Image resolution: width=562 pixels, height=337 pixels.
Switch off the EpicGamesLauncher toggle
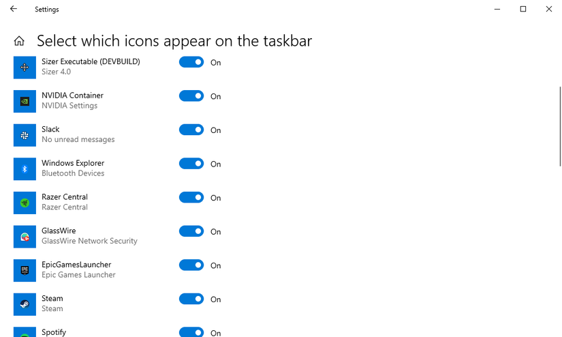pyautogui.click(x=191, y=265)
